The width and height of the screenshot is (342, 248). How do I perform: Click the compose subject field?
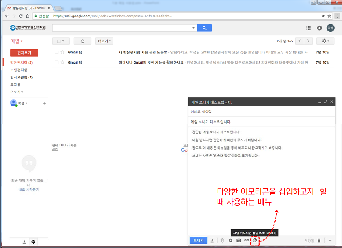click(x=262, y=122)
